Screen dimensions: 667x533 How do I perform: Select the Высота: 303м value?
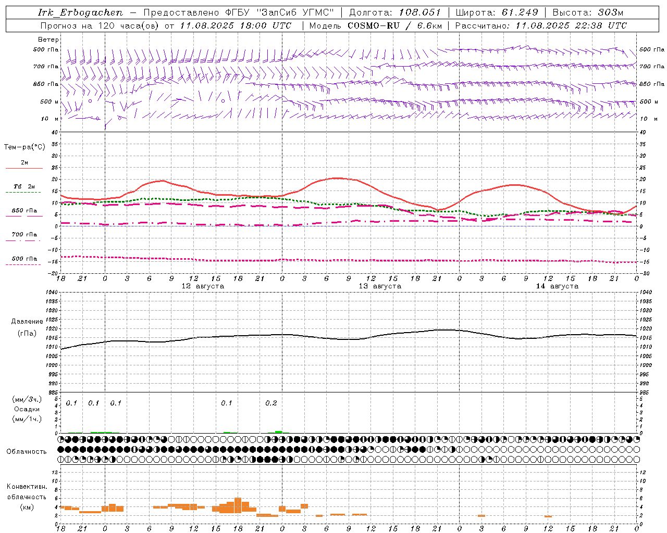[588, 12]
